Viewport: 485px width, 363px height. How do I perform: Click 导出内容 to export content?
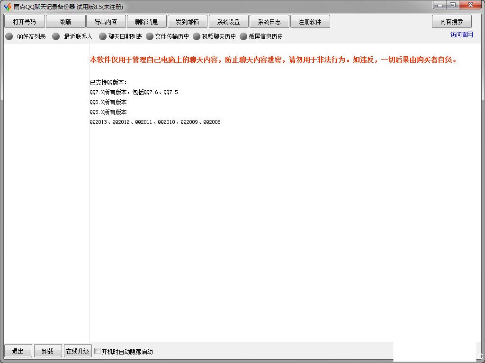[x=106, y=22]
